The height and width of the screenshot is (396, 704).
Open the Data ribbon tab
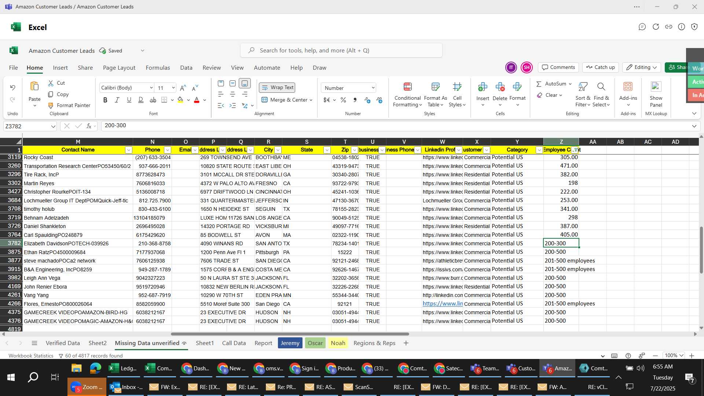[186, 68]
